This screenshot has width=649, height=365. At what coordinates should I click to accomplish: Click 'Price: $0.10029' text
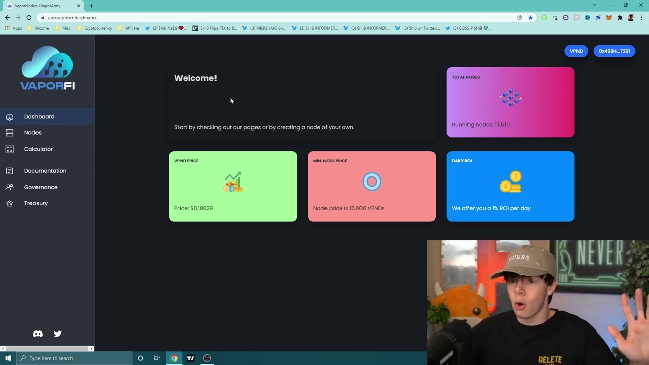click(193, 208)
